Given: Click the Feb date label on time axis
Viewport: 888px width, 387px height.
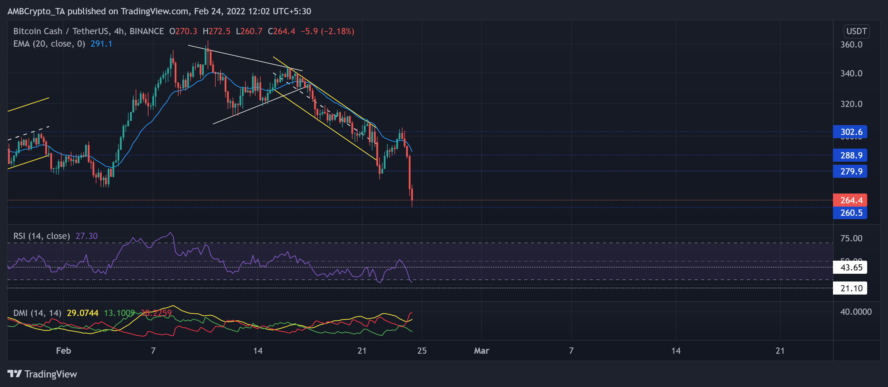Looking at the screenshot, I should click(x=63, y=350).
